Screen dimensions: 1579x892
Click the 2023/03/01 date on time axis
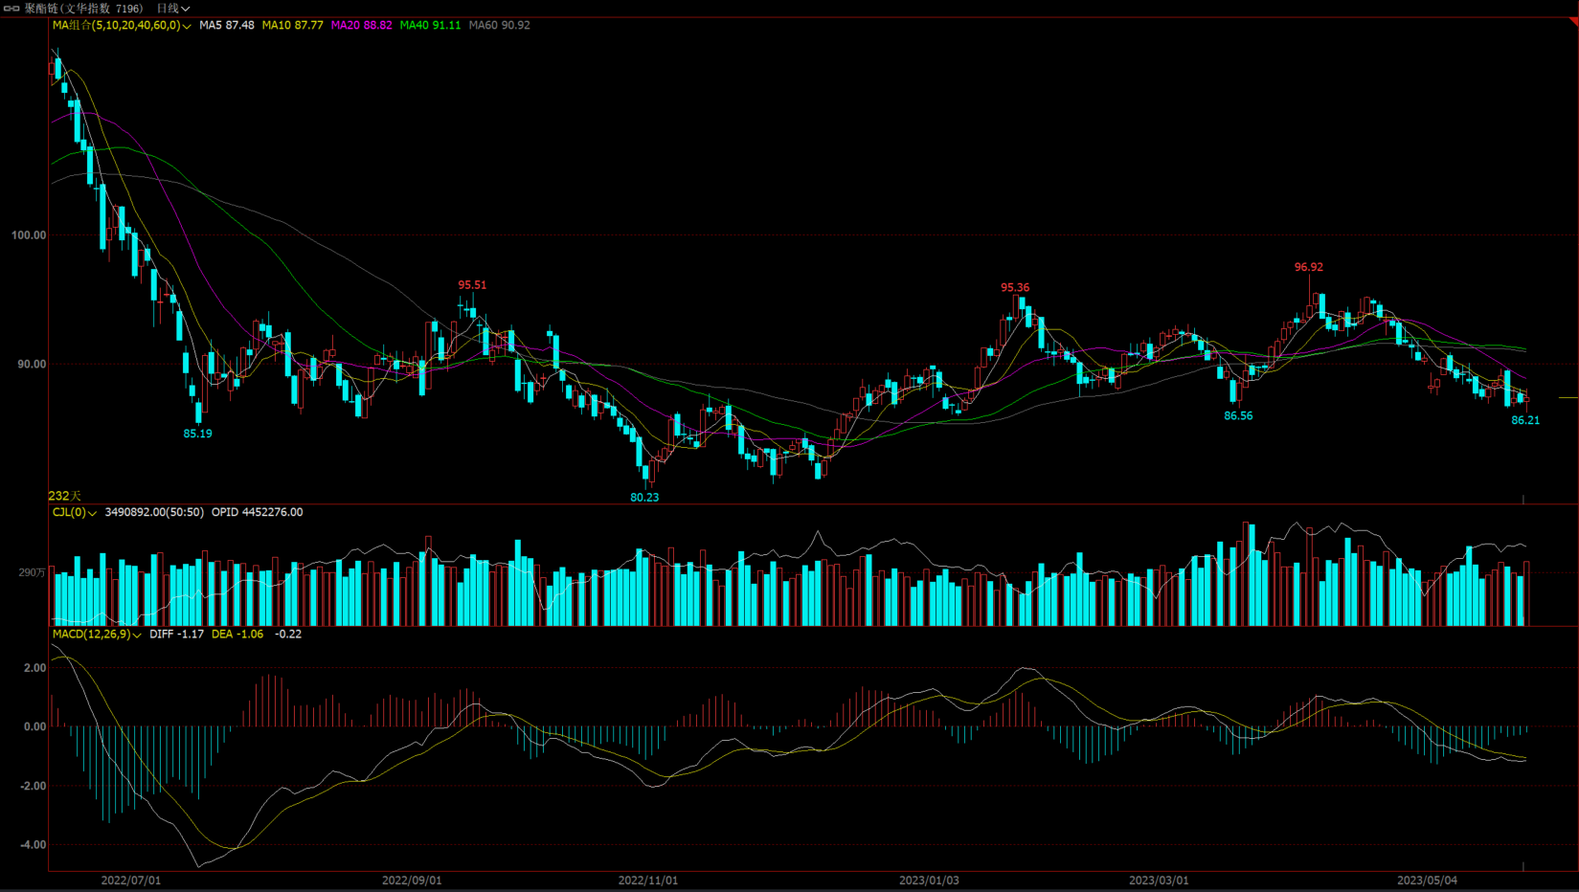pyautogui.click(x=1159, y=881)
